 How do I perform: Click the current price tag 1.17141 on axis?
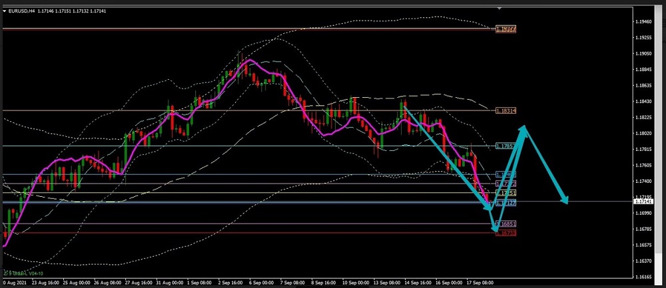point(643,202)
